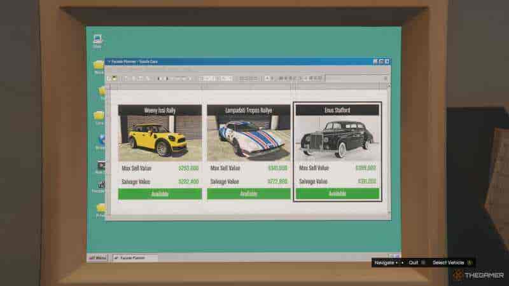509x286 pixels.
Task: Click the Lampadati Tropos Rallye title header
Action: (249, 110)
